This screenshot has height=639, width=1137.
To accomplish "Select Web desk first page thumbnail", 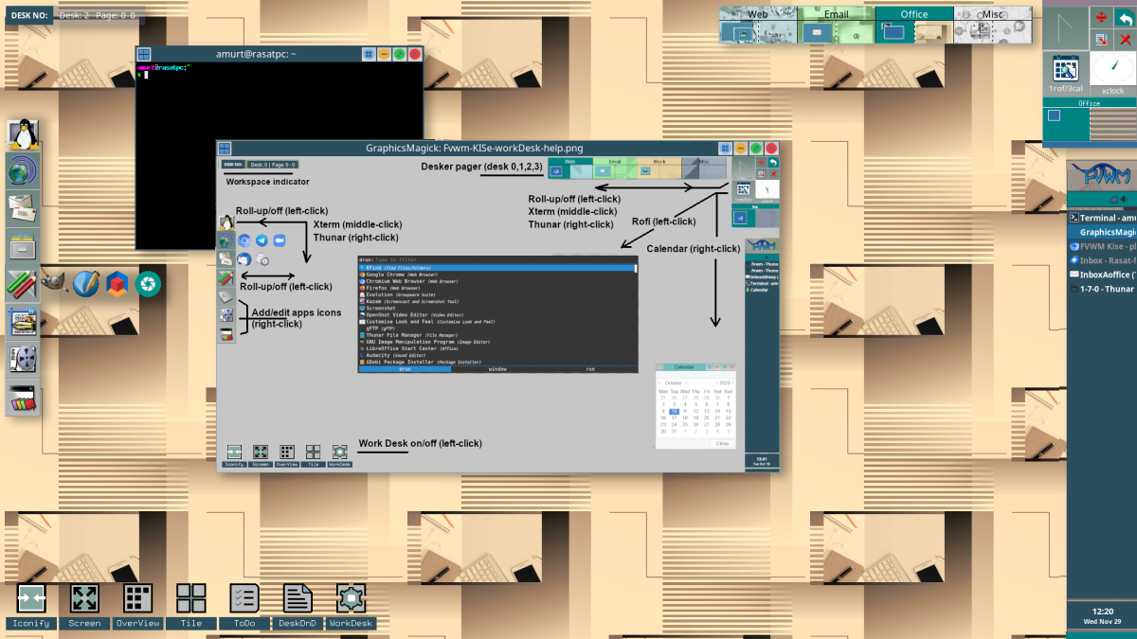I will coord(739,32).
